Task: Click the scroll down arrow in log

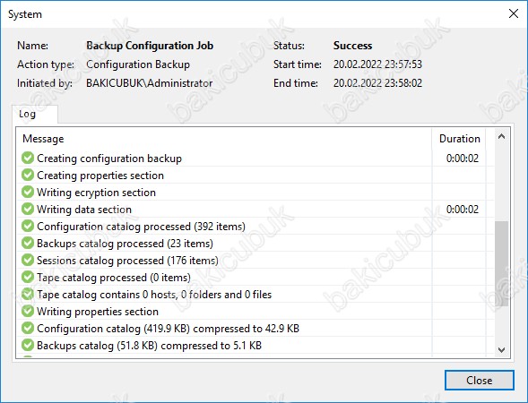Action: point(501,350)
